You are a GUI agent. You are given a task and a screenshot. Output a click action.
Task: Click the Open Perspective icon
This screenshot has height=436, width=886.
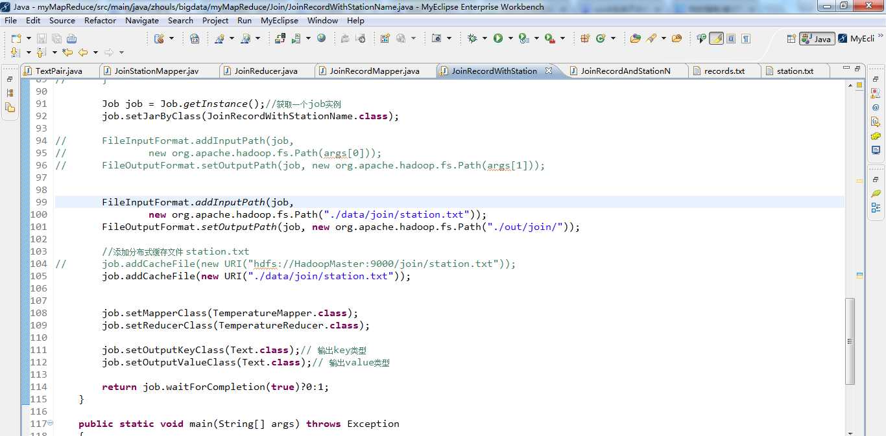tap(791, 38)
